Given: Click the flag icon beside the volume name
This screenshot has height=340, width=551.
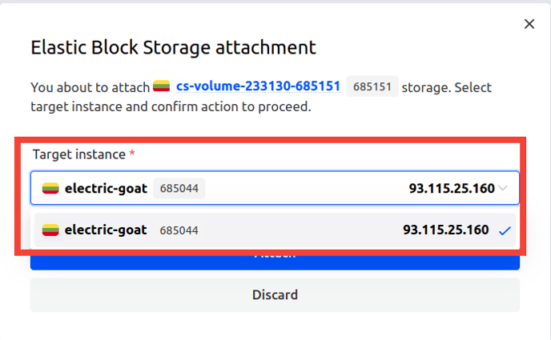Looking at the screenshot, I should 161,86.
